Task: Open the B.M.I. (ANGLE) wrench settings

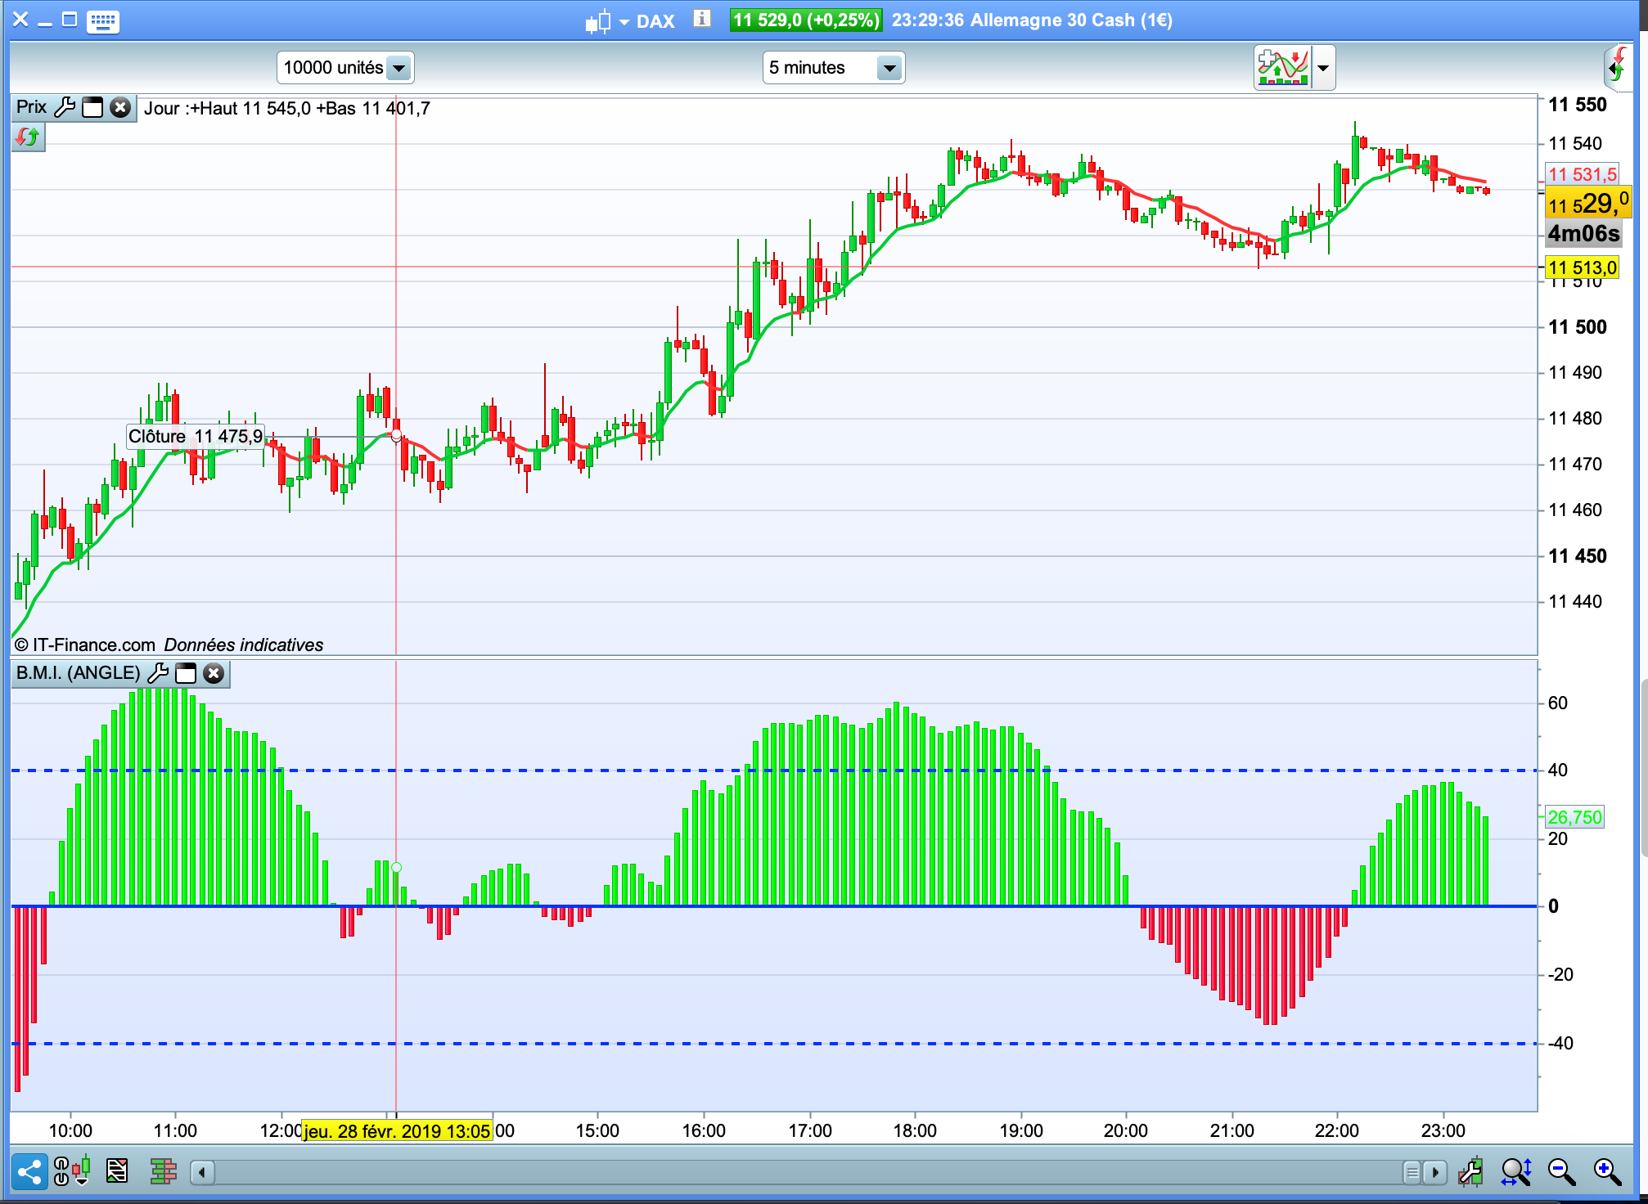Action: [158, 673]
